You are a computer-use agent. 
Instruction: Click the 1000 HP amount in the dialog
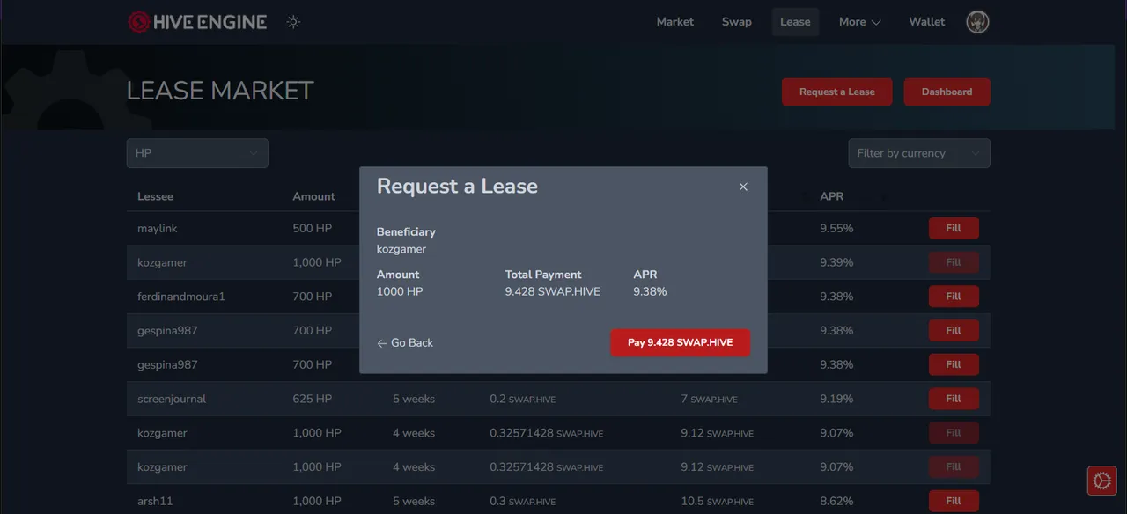400,291
